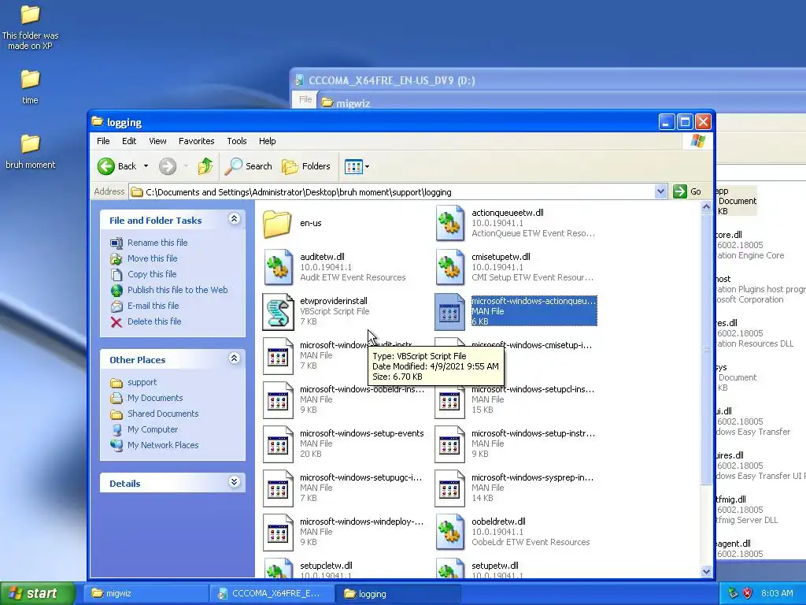This screenshot has width=806, height=605.
Task: Click Delete this file
Action: 154,321
